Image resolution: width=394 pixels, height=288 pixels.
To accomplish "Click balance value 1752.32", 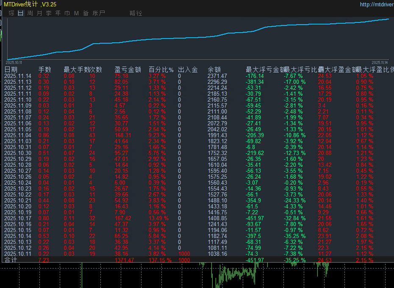I will pos(217,153).
